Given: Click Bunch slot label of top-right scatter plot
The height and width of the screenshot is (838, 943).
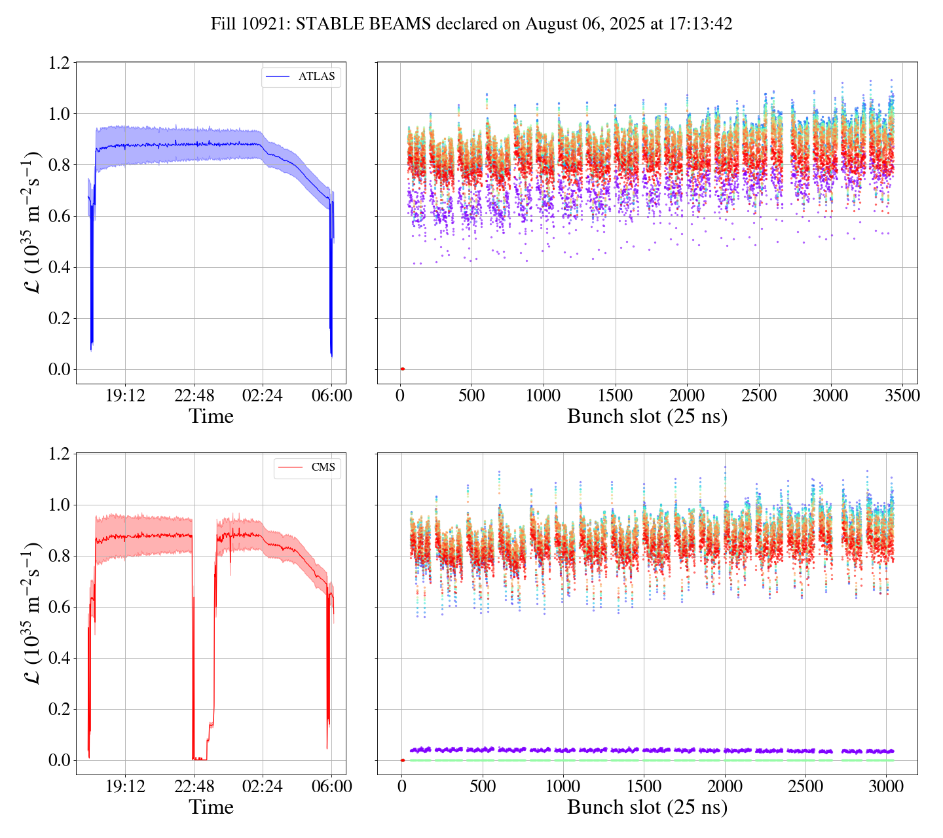Looking at the screenshot, I should pos(647,416).
